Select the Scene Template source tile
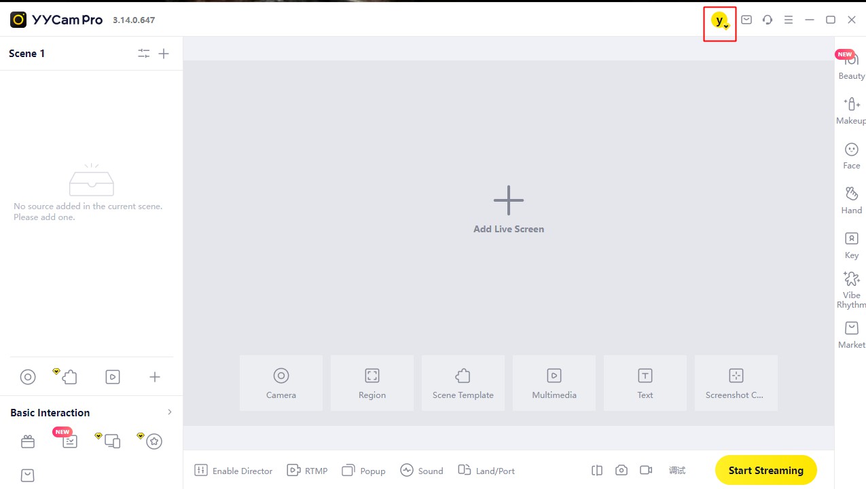Image resolution: width=866 pixels, height=489 pixels. click(x=463, y=383)
